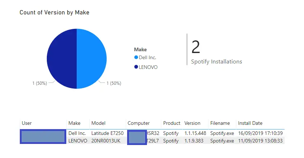
Task: Select Spotify product cell in LENOVO row
Action: coord(171,141)
